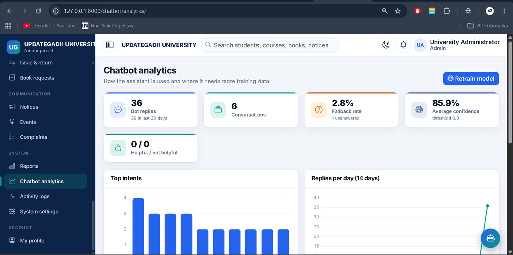Bookmark this page with the star icon
The width and height of the screenshot is (513, 255).
click(x=398, y=11)
